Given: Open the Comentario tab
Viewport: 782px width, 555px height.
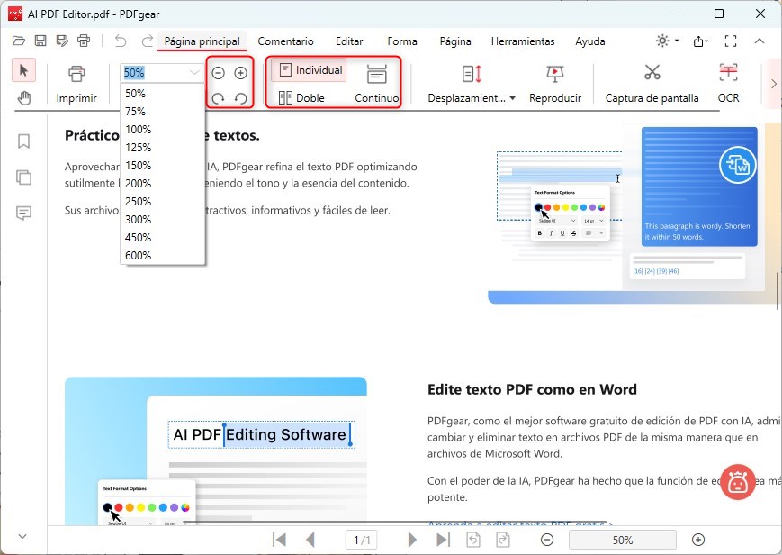Looking at the screenshot, I should click(285, 41).
